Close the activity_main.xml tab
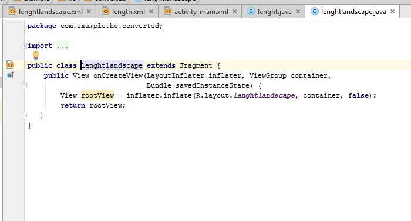 pos(234,12)
